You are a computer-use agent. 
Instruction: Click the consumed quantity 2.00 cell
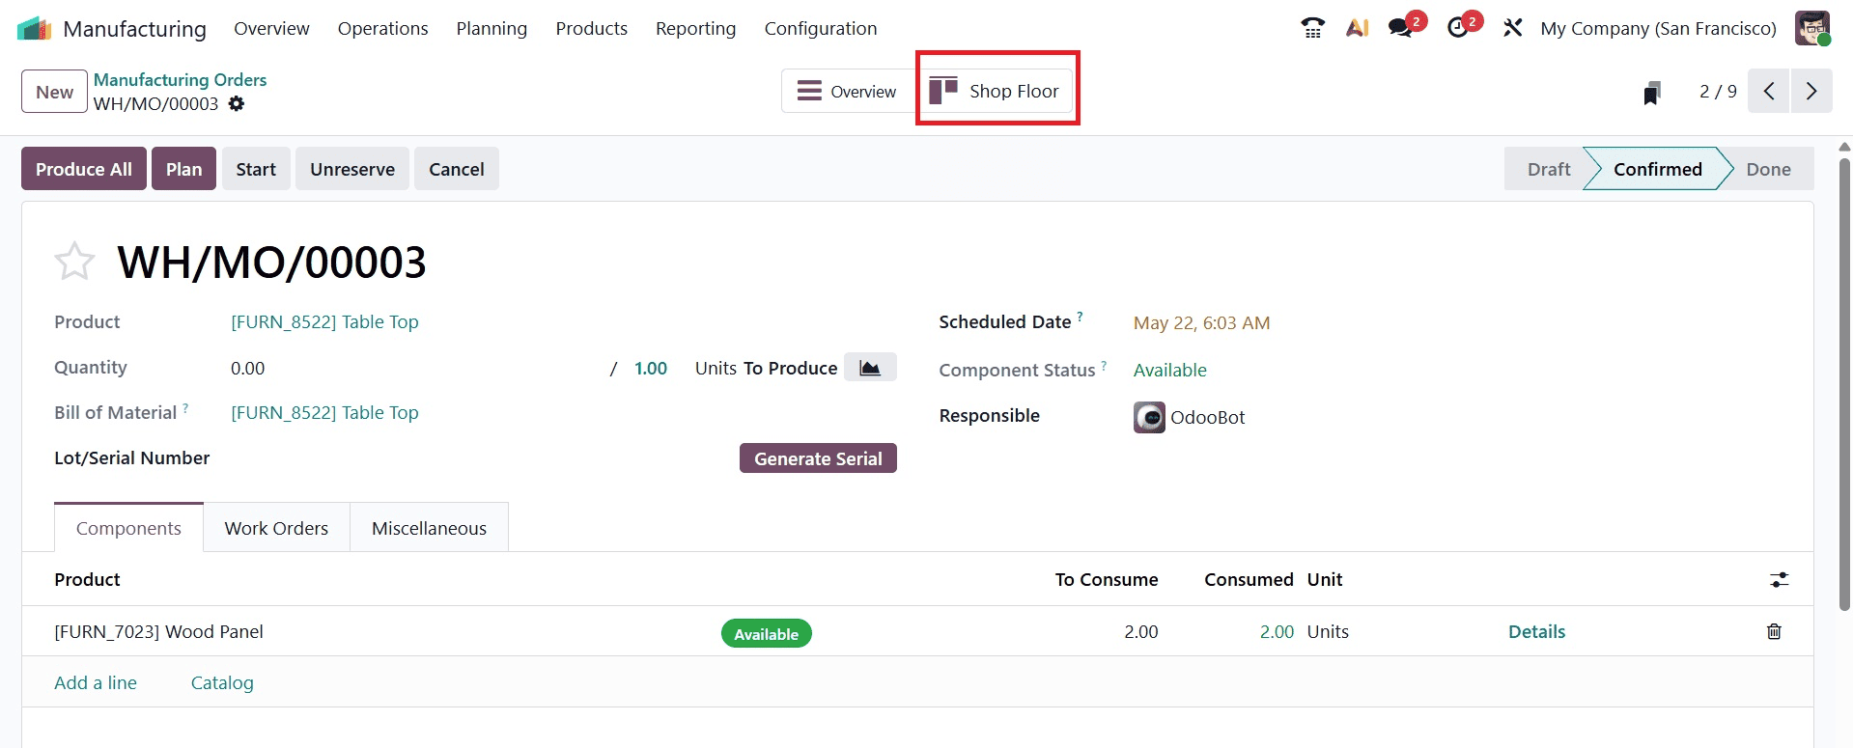(x=1277, y=631)
